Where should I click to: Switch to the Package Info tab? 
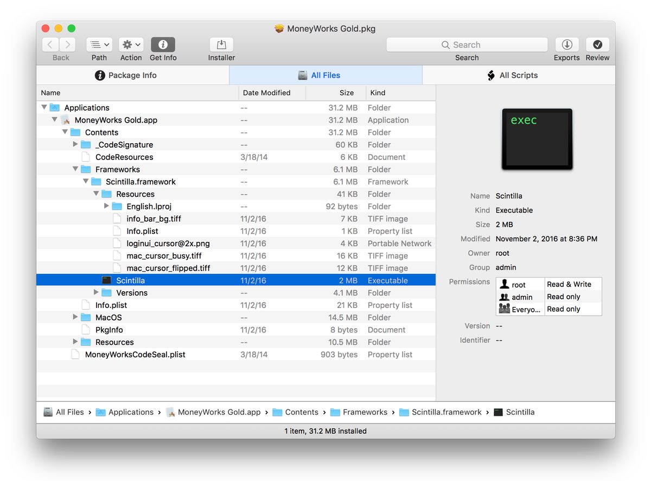click(x=133, y=75)
